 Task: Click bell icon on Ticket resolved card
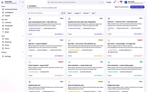coord(30,62)
